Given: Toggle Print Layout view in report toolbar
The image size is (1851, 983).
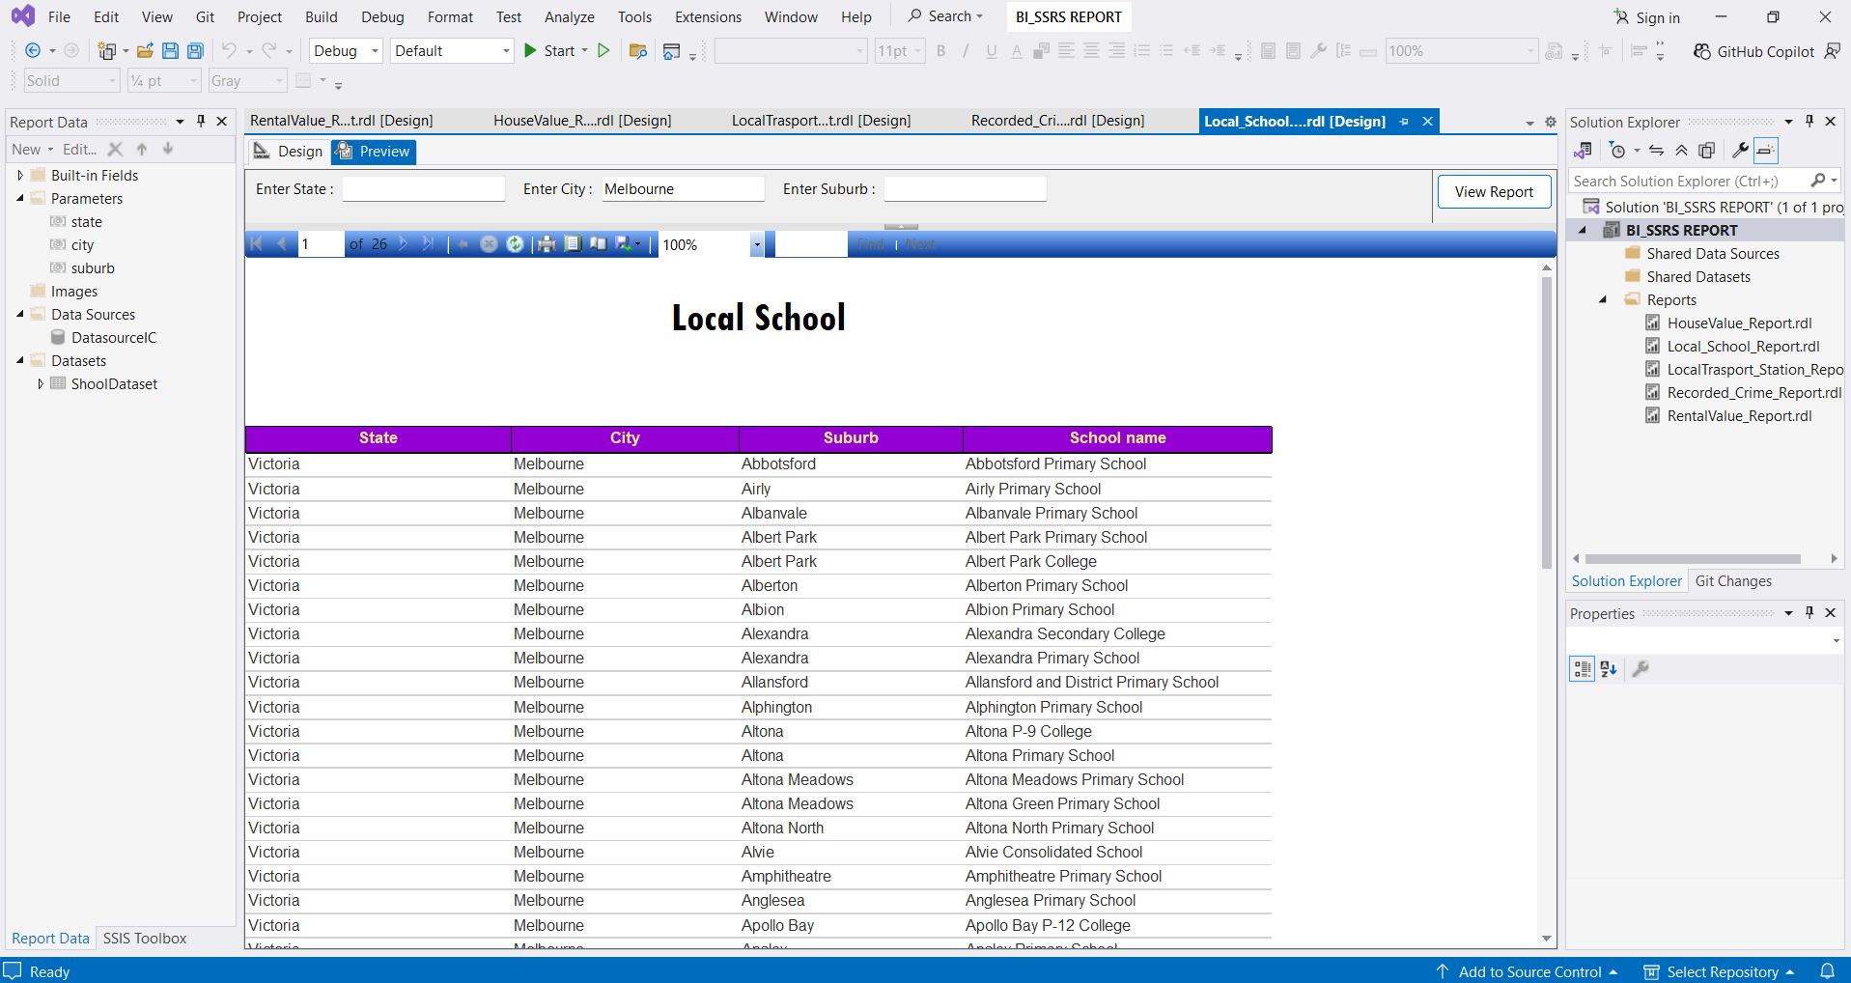Looking at the screenshot, I should tap(573, 244).
